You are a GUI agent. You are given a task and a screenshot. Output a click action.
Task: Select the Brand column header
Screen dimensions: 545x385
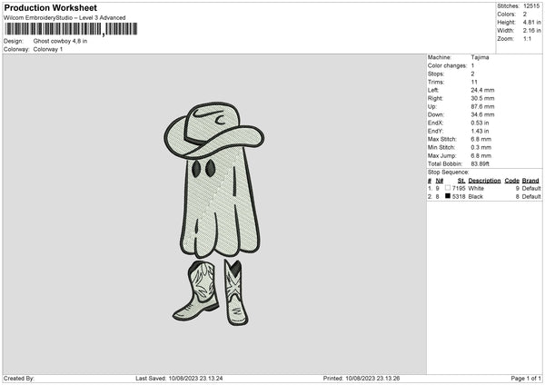530,181
